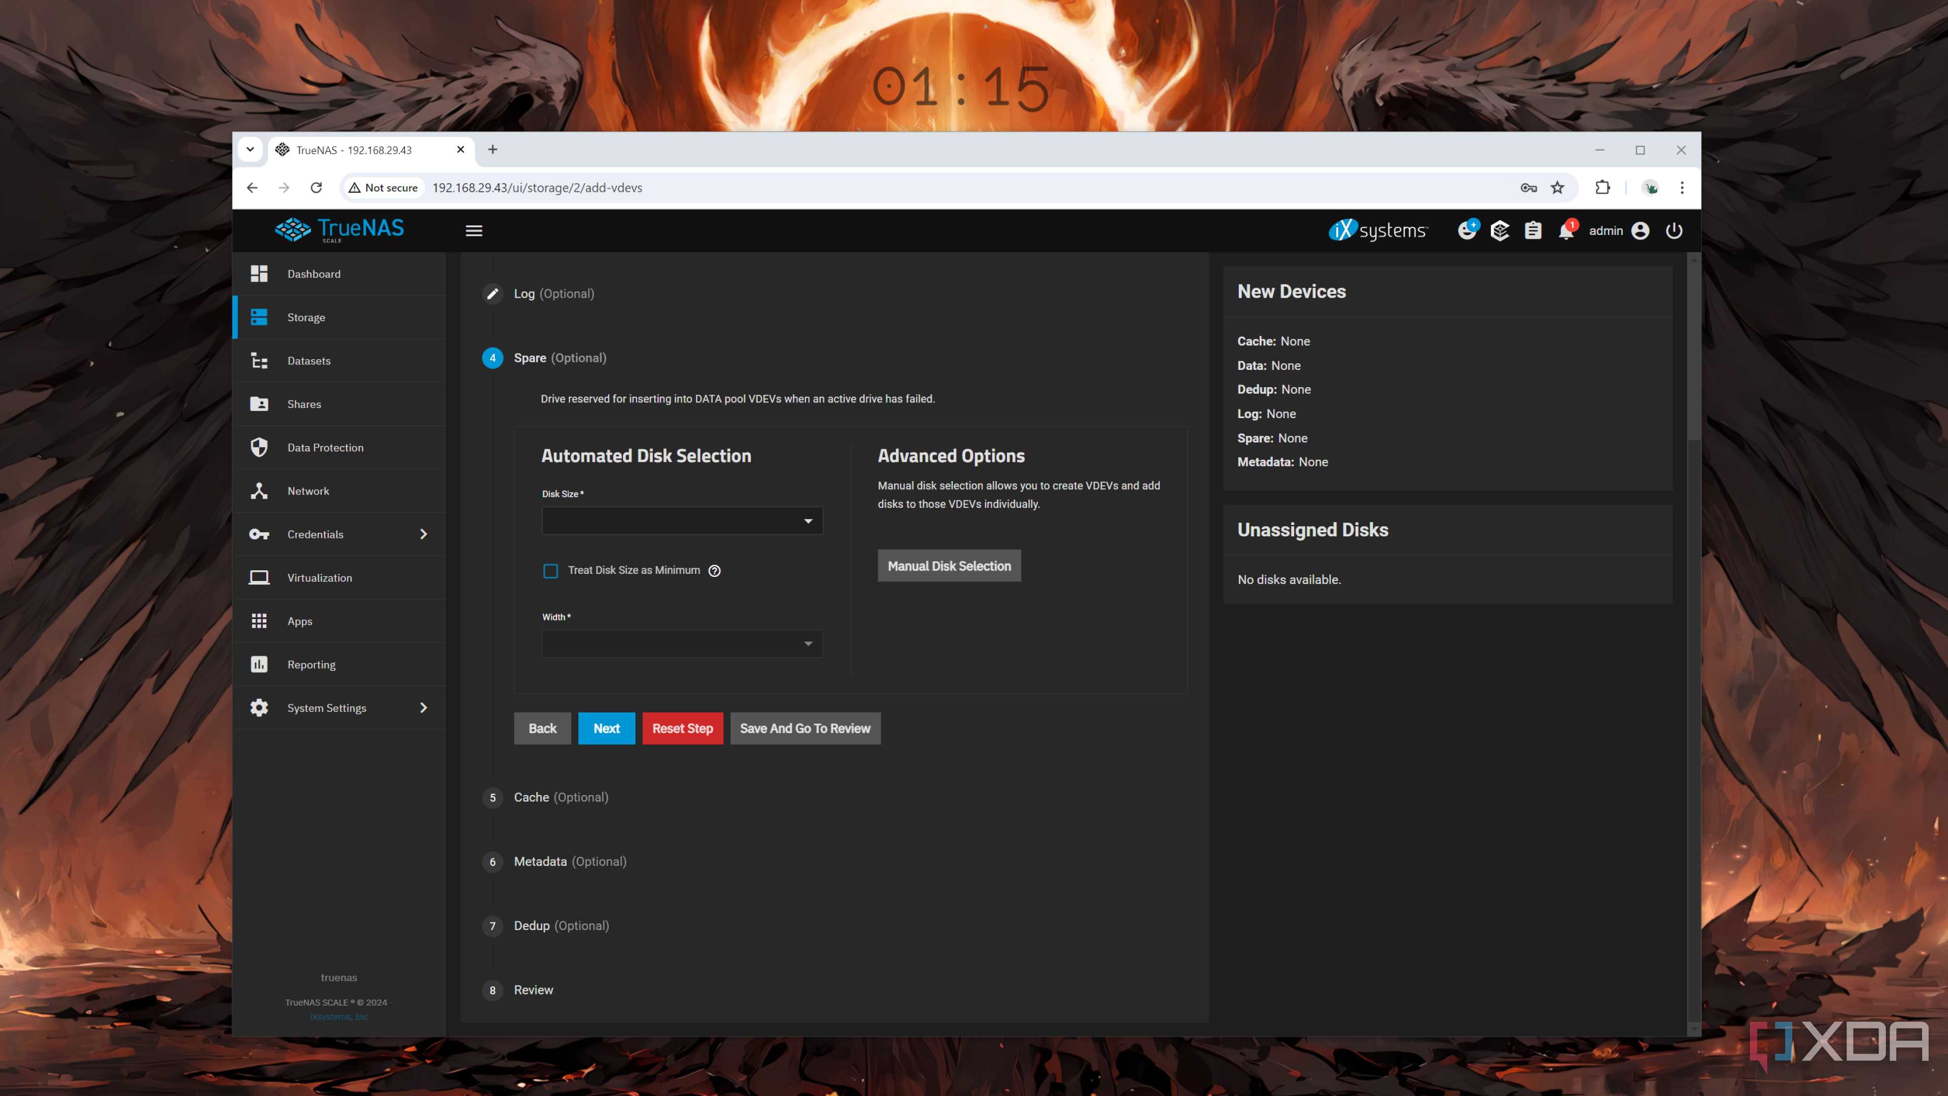Select the TrueNAS - 192.168.29.43 tab
This screenshot has width=1948, height=1096.
coord(370,150)
